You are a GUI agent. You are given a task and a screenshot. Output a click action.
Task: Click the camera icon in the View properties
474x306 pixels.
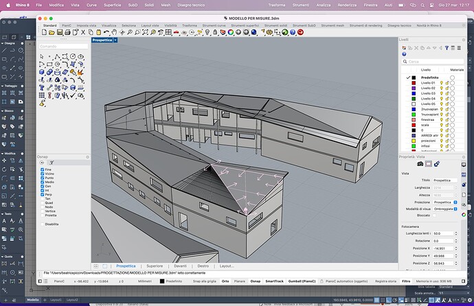click(420, 164)
